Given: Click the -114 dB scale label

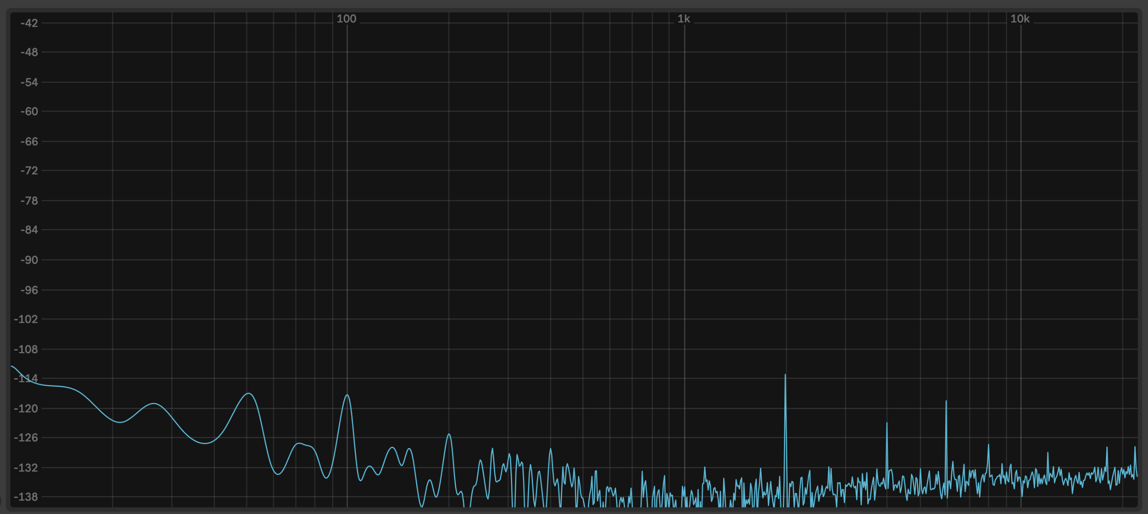Looking at the screenshot, I should point(26,379).
